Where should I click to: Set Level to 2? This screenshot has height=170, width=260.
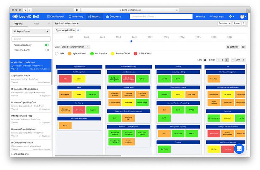point(222,60)
